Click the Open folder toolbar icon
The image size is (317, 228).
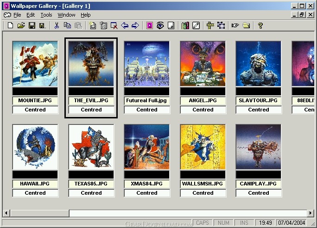point(21,25)
